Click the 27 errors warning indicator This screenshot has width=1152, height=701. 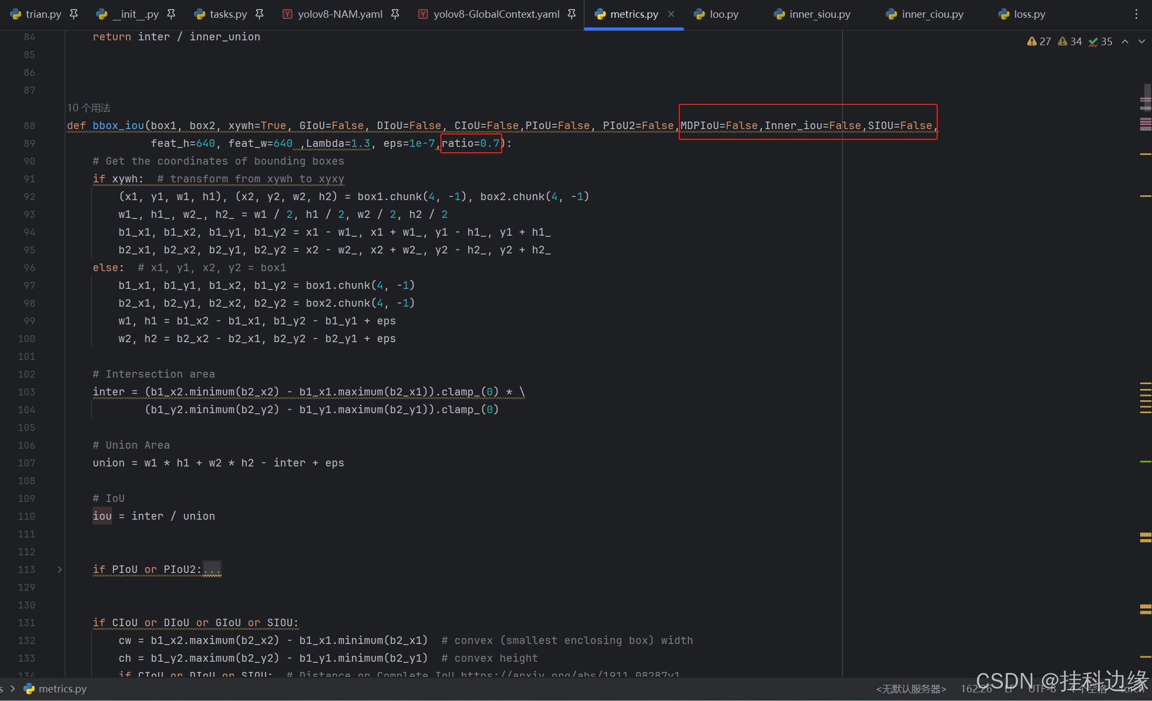1039,41
